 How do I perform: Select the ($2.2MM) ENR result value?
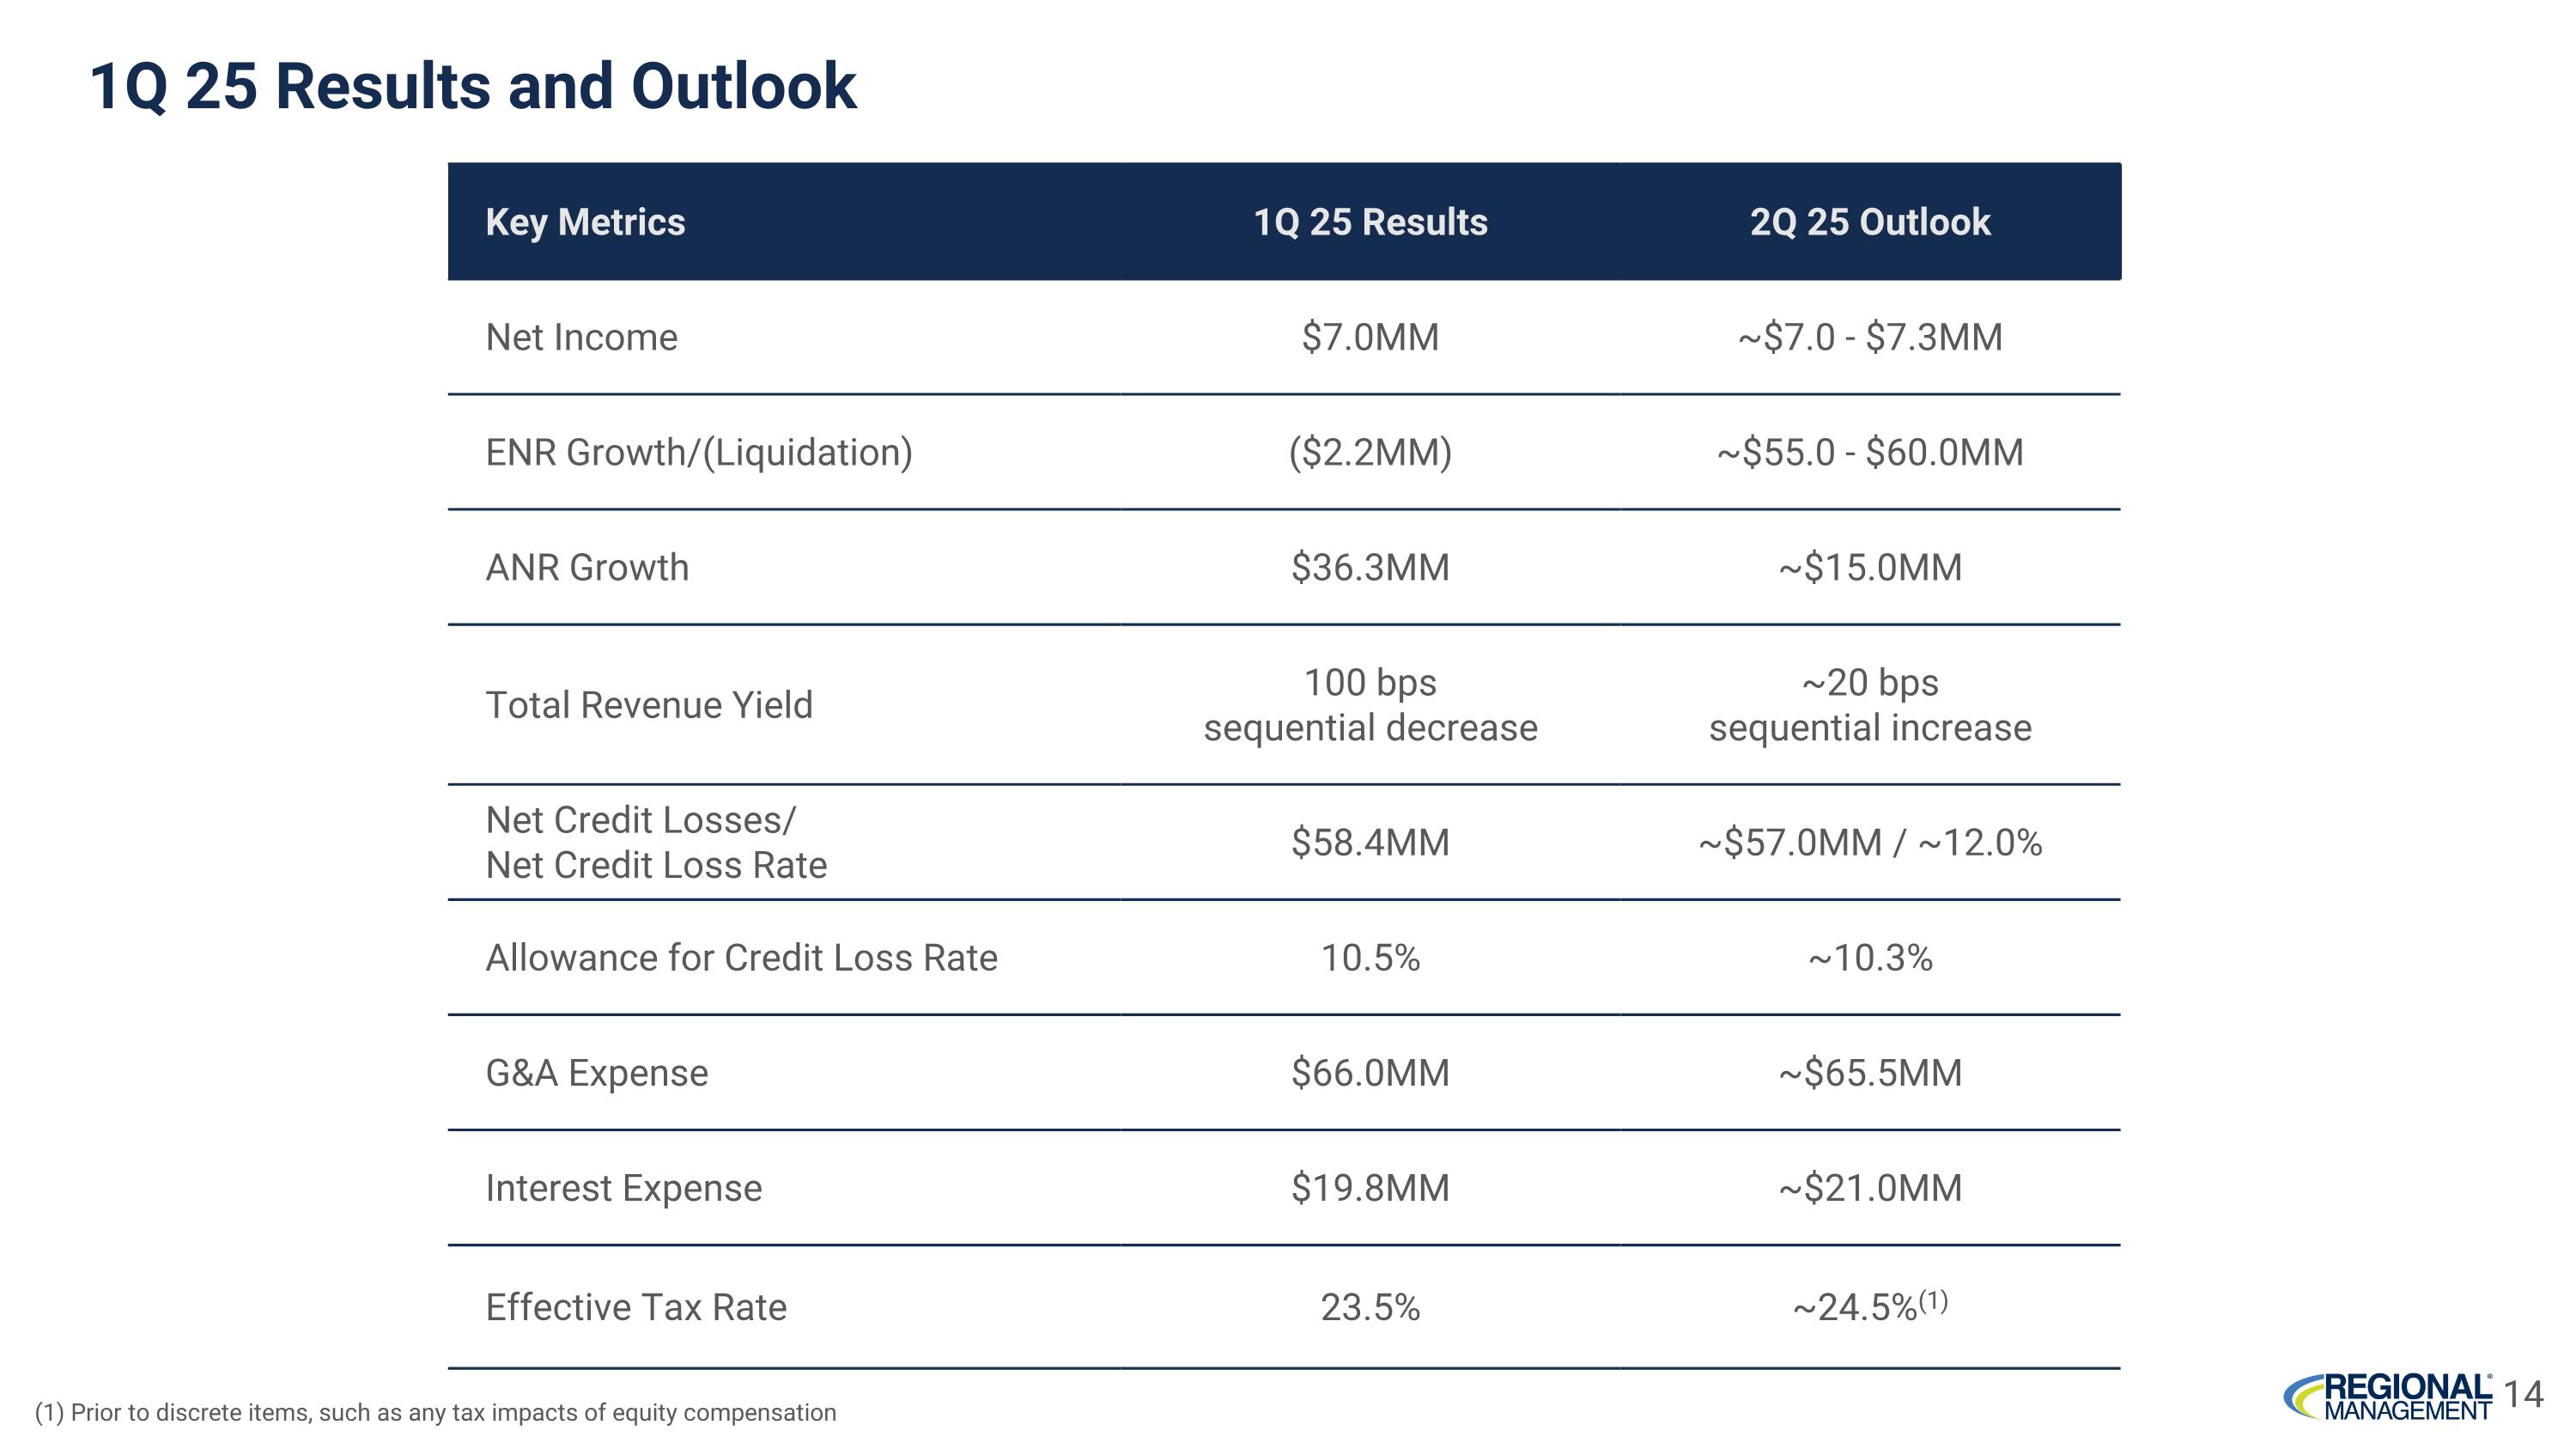[1370, 453]
